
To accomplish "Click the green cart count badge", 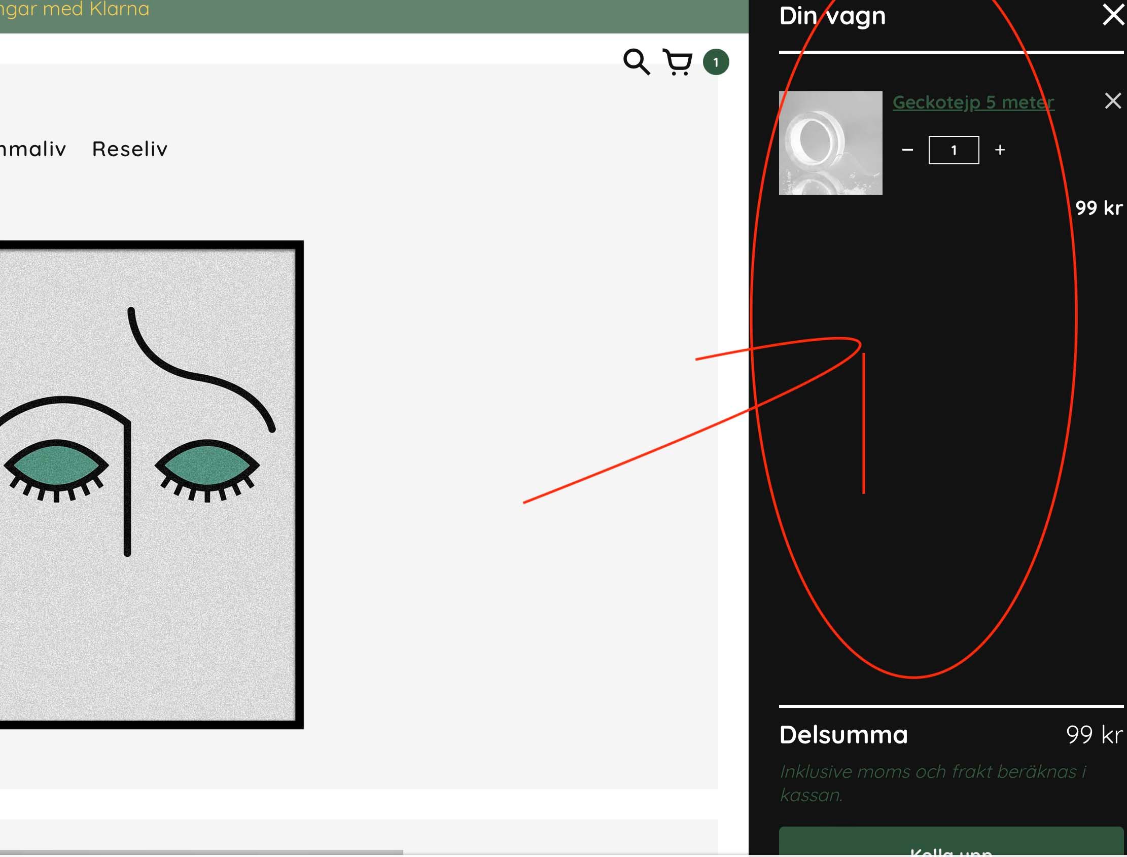I will coord(716,62).
